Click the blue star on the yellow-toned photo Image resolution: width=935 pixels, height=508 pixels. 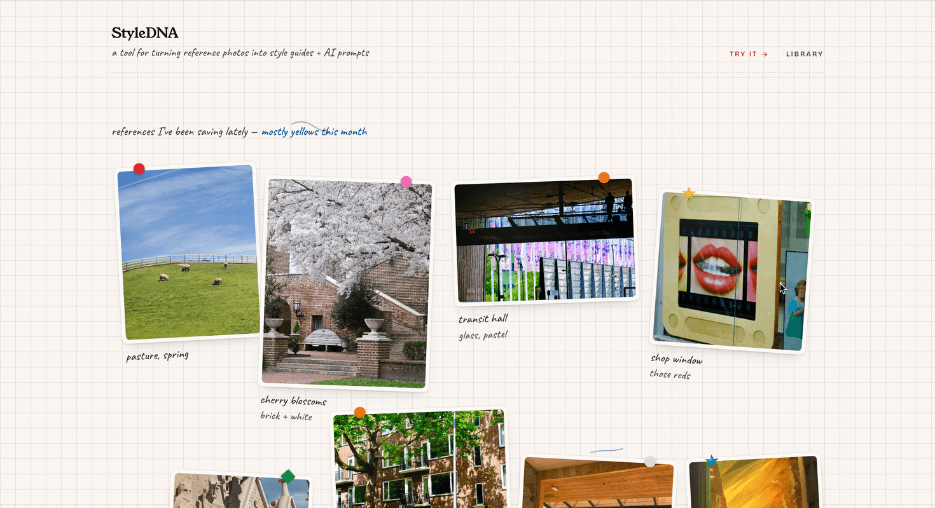coord(712,460)
